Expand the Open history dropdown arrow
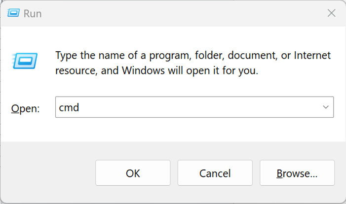Screen dimensions: 346x204 pos(326,107)
